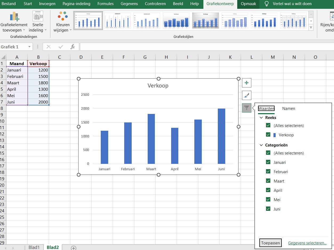Collapse the Categorieën section

(x=261, y=145)
